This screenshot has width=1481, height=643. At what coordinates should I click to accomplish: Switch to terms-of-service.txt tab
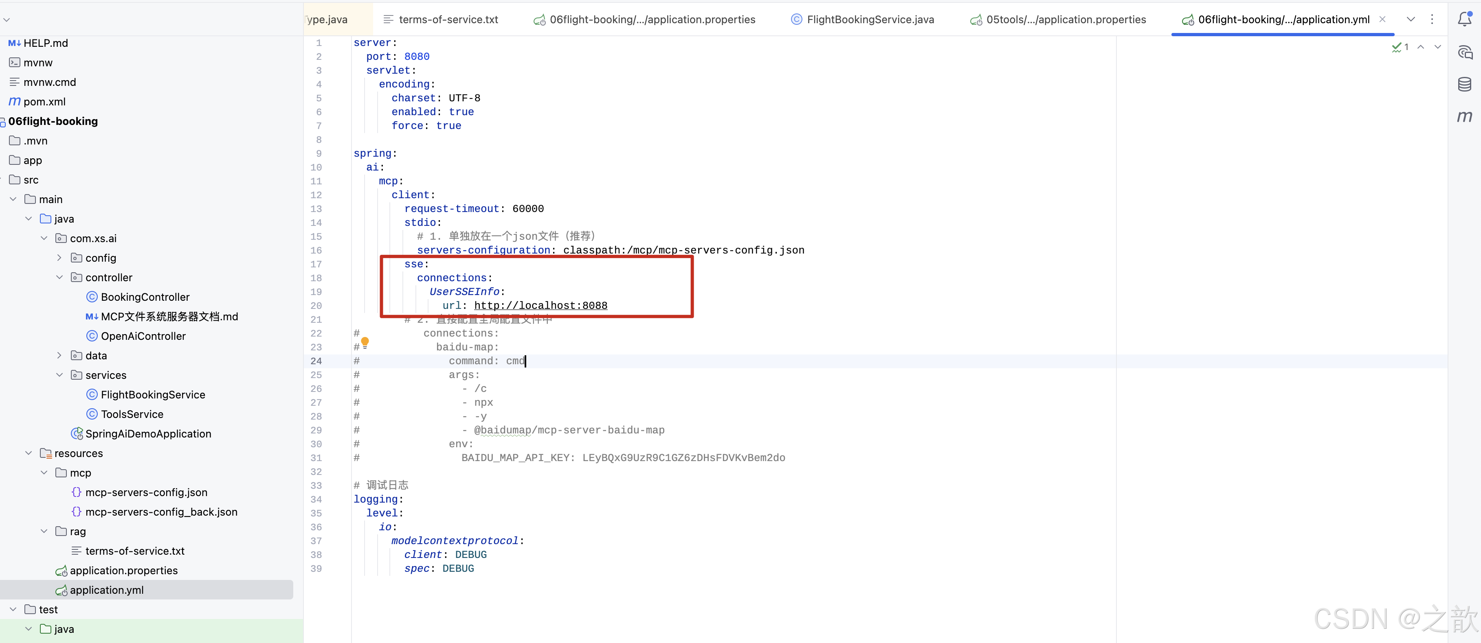click(448, 20)
